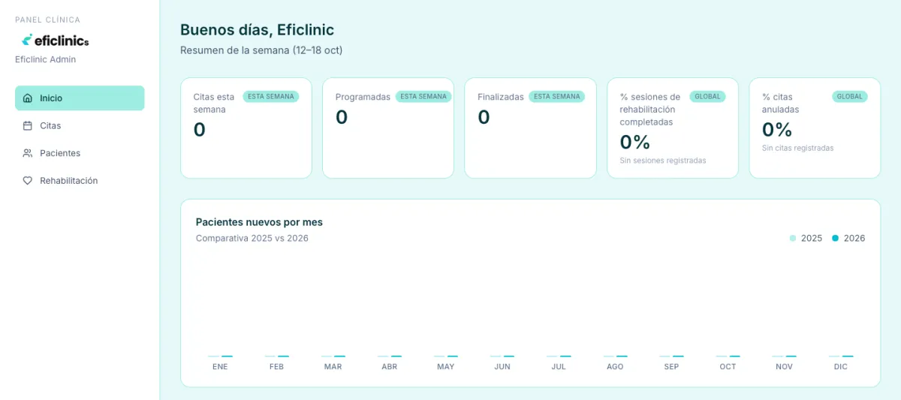This screenshot has width=901, height=400.
Task: Click the Buenos días, Eficlinic heading
Action: tap(257, 30)
